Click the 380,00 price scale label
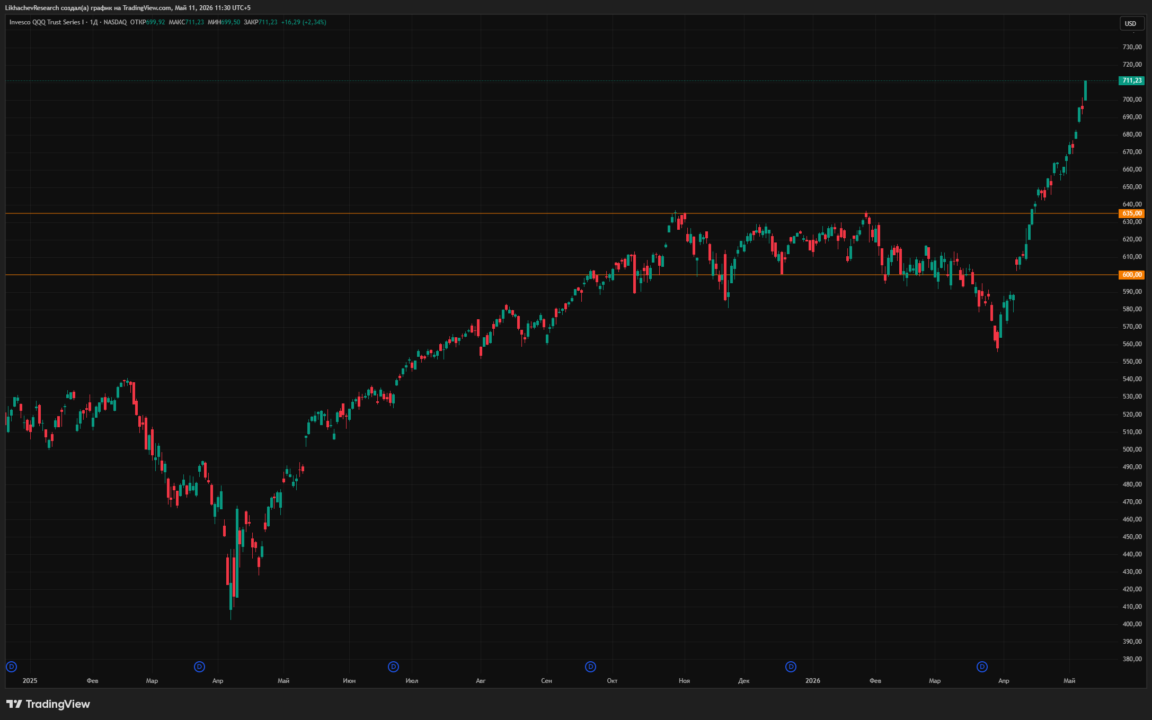 1132,659
